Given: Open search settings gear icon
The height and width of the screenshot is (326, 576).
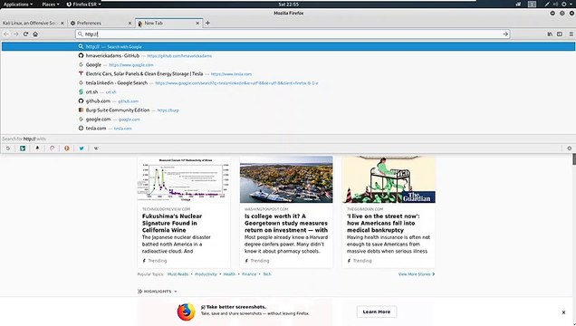Looking at the screenshot, I should [x=570, y=149].
